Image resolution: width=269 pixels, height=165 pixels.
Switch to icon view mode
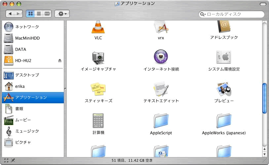tap(30, 14)
